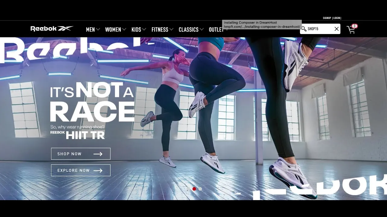The width and height of the screenshot is (387, 217).
Task: Open the OUTLET menu
Action: 216,30
